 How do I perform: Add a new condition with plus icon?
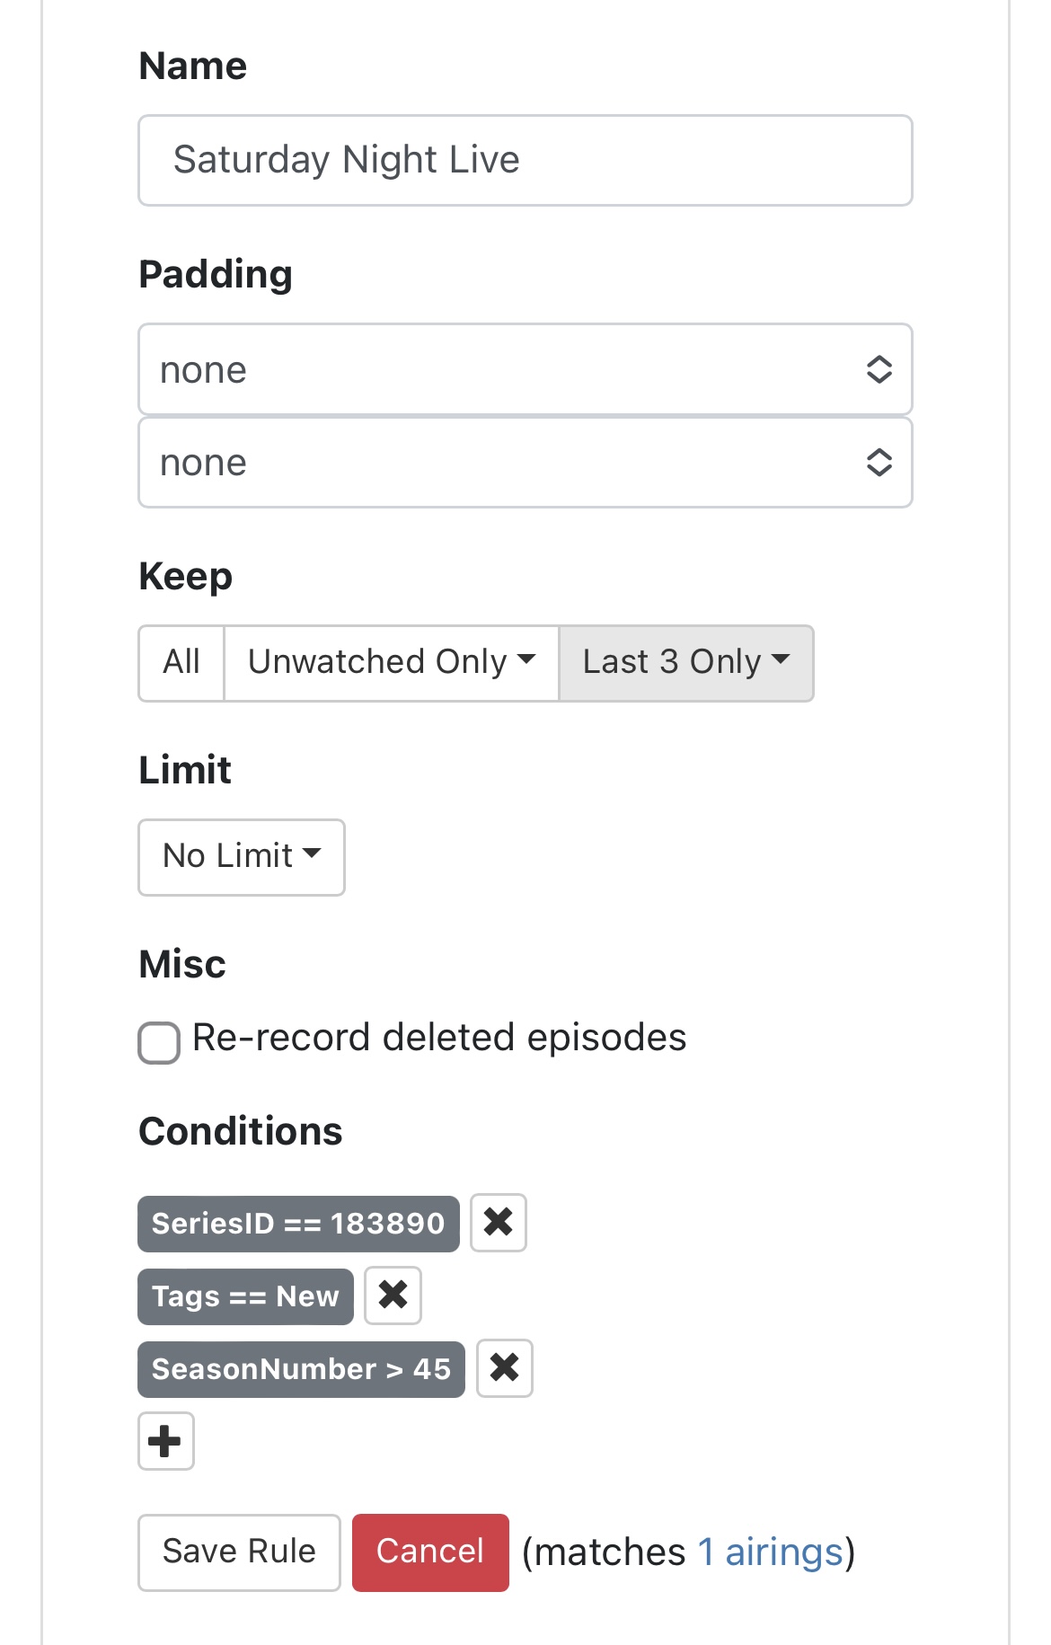[165, 1441]
